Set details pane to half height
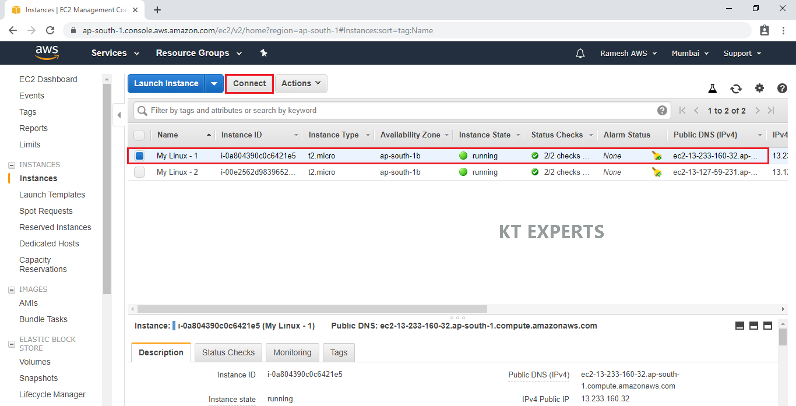The width and height of the screenshot is (796, 406). point(753,326)
